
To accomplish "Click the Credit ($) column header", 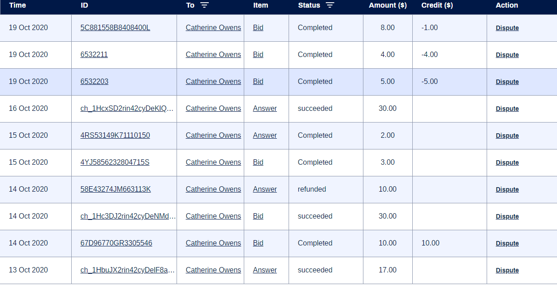I will (x=437, y=5).
